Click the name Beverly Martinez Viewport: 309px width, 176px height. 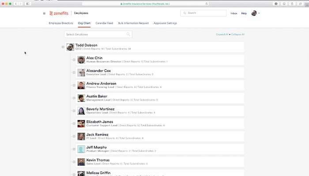coord(100,109)
